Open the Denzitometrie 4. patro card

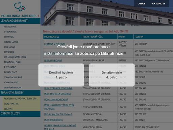(112, 75)
